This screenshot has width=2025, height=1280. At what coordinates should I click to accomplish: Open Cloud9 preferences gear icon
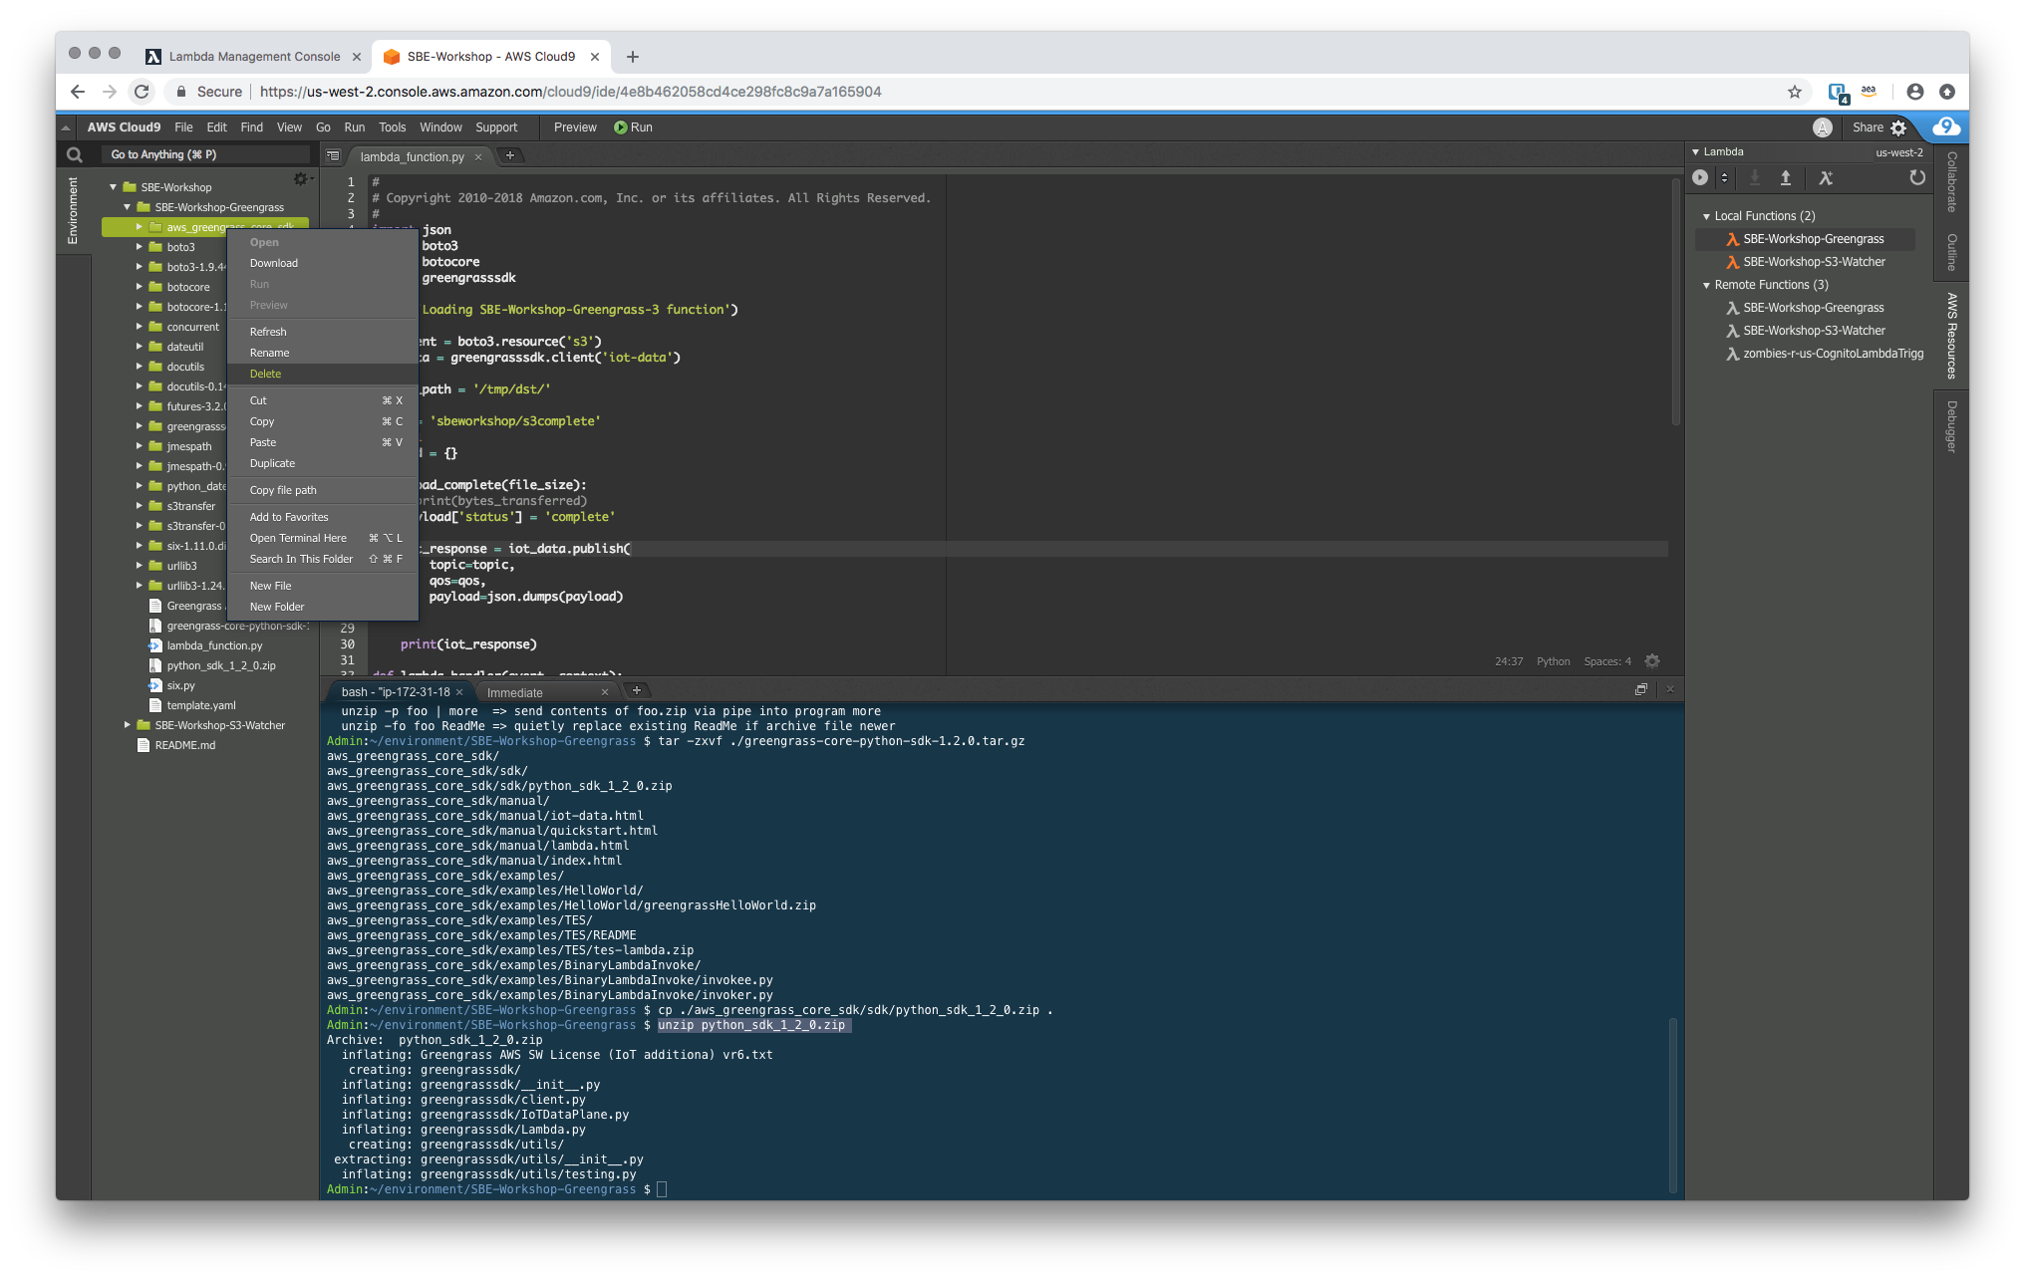tap(1898, 128)
